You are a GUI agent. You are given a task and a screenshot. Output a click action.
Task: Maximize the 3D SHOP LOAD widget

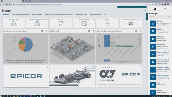tap(89, 31)
